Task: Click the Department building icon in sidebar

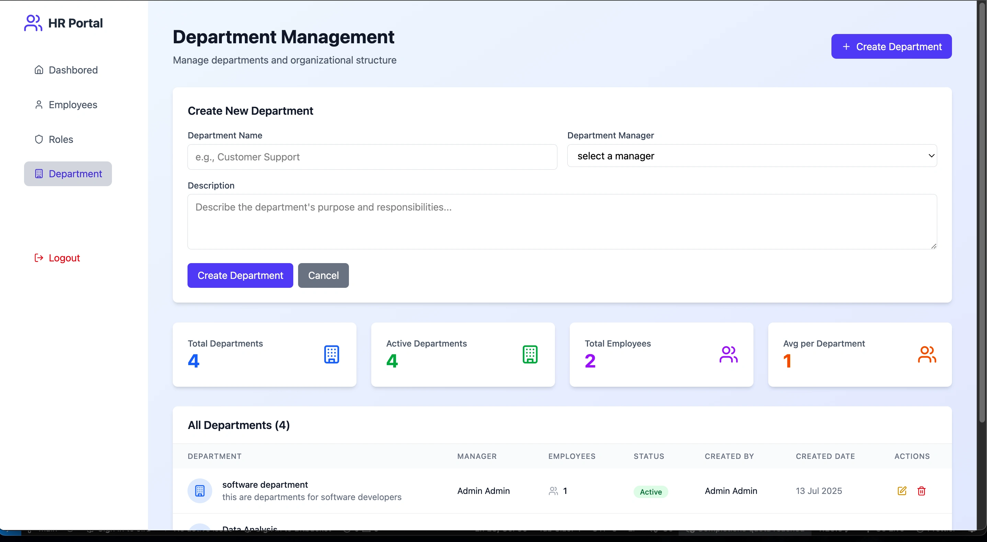Action: click(39, 174)
